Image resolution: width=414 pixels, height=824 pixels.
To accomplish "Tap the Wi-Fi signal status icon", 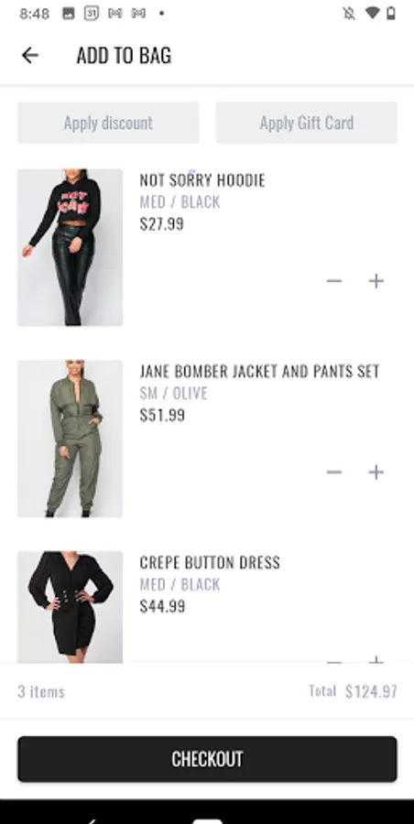I will [x=372, y=13].
